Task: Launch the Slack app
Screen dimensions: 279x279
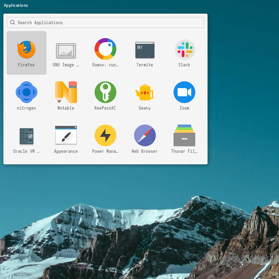Action: (x=184, y=49)
